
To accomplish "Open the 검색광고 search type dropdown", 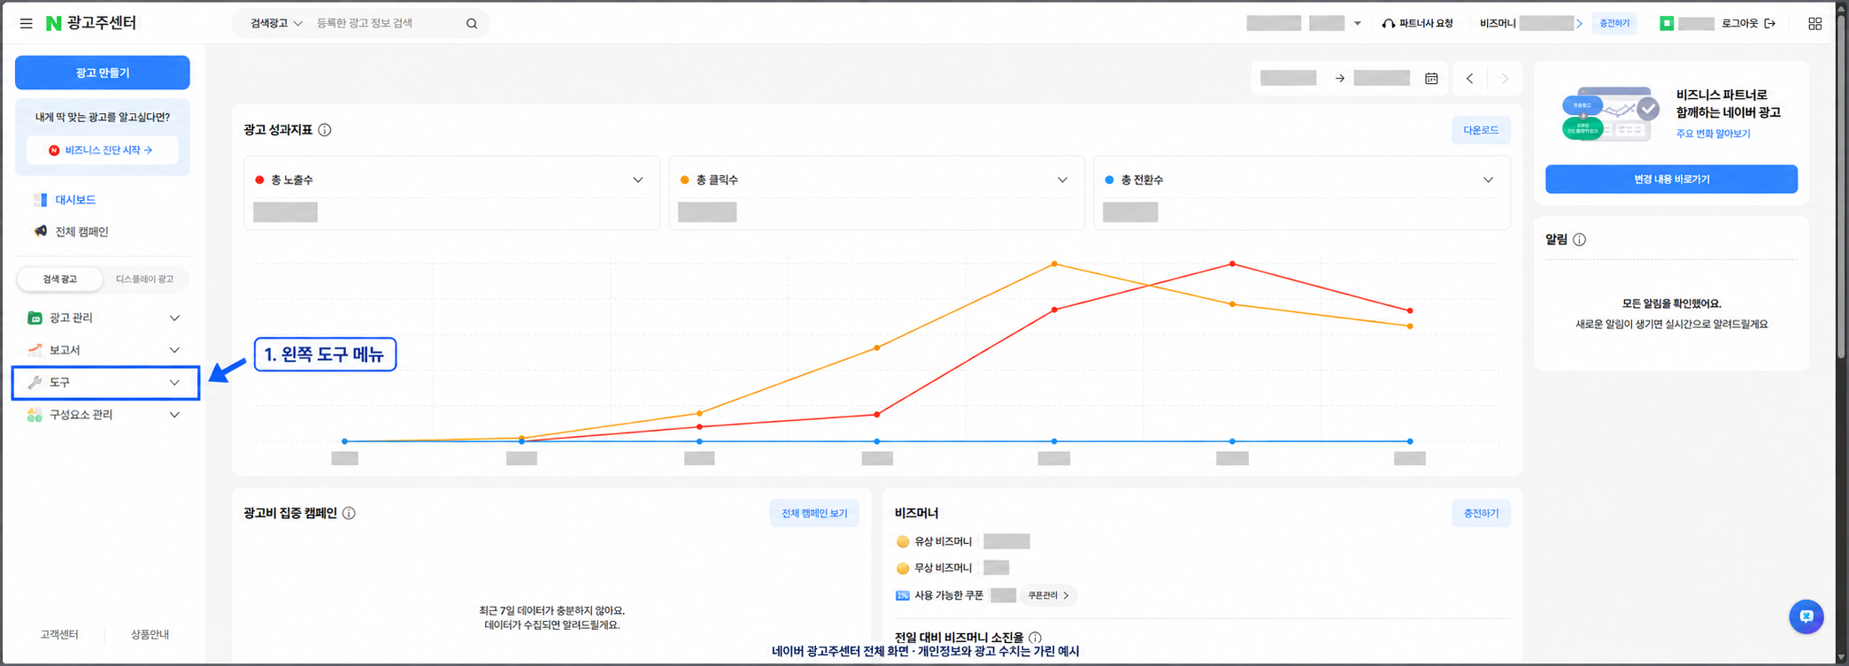I will (x=276, y=24).
